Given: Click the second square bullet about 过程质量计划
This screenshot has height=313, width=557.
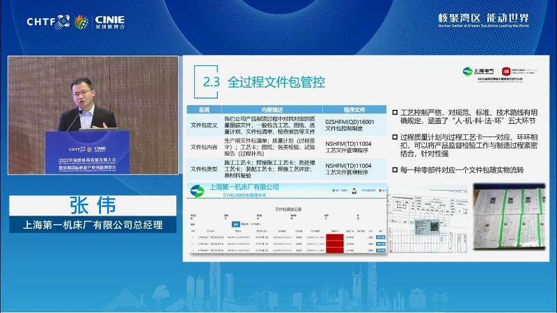Looking at the screenshot, I should tap(394, 138).
